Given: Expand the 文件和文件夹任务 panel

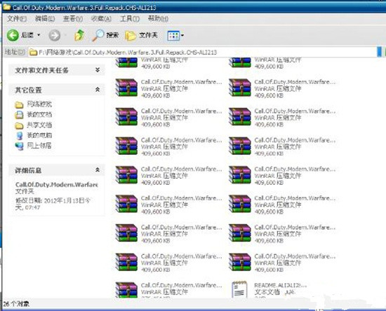Looking at the screenshot, I should tap(98, 70).
